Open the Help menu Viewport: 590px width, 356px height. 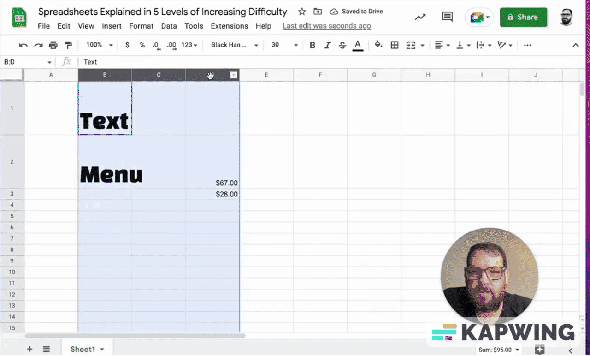(264, 26)
